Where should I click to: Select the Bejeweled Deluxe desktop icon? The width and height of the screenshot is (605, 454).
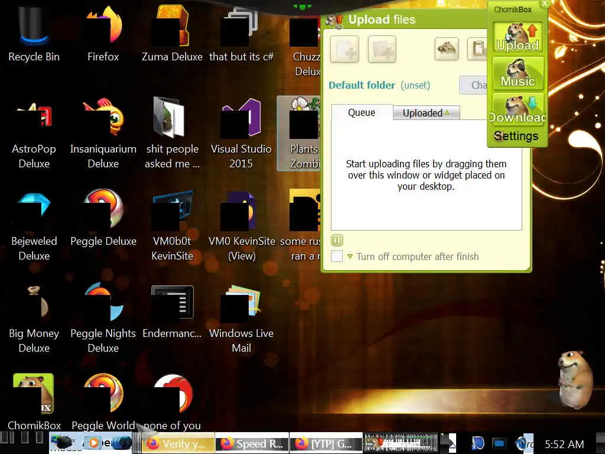[34, 226]
